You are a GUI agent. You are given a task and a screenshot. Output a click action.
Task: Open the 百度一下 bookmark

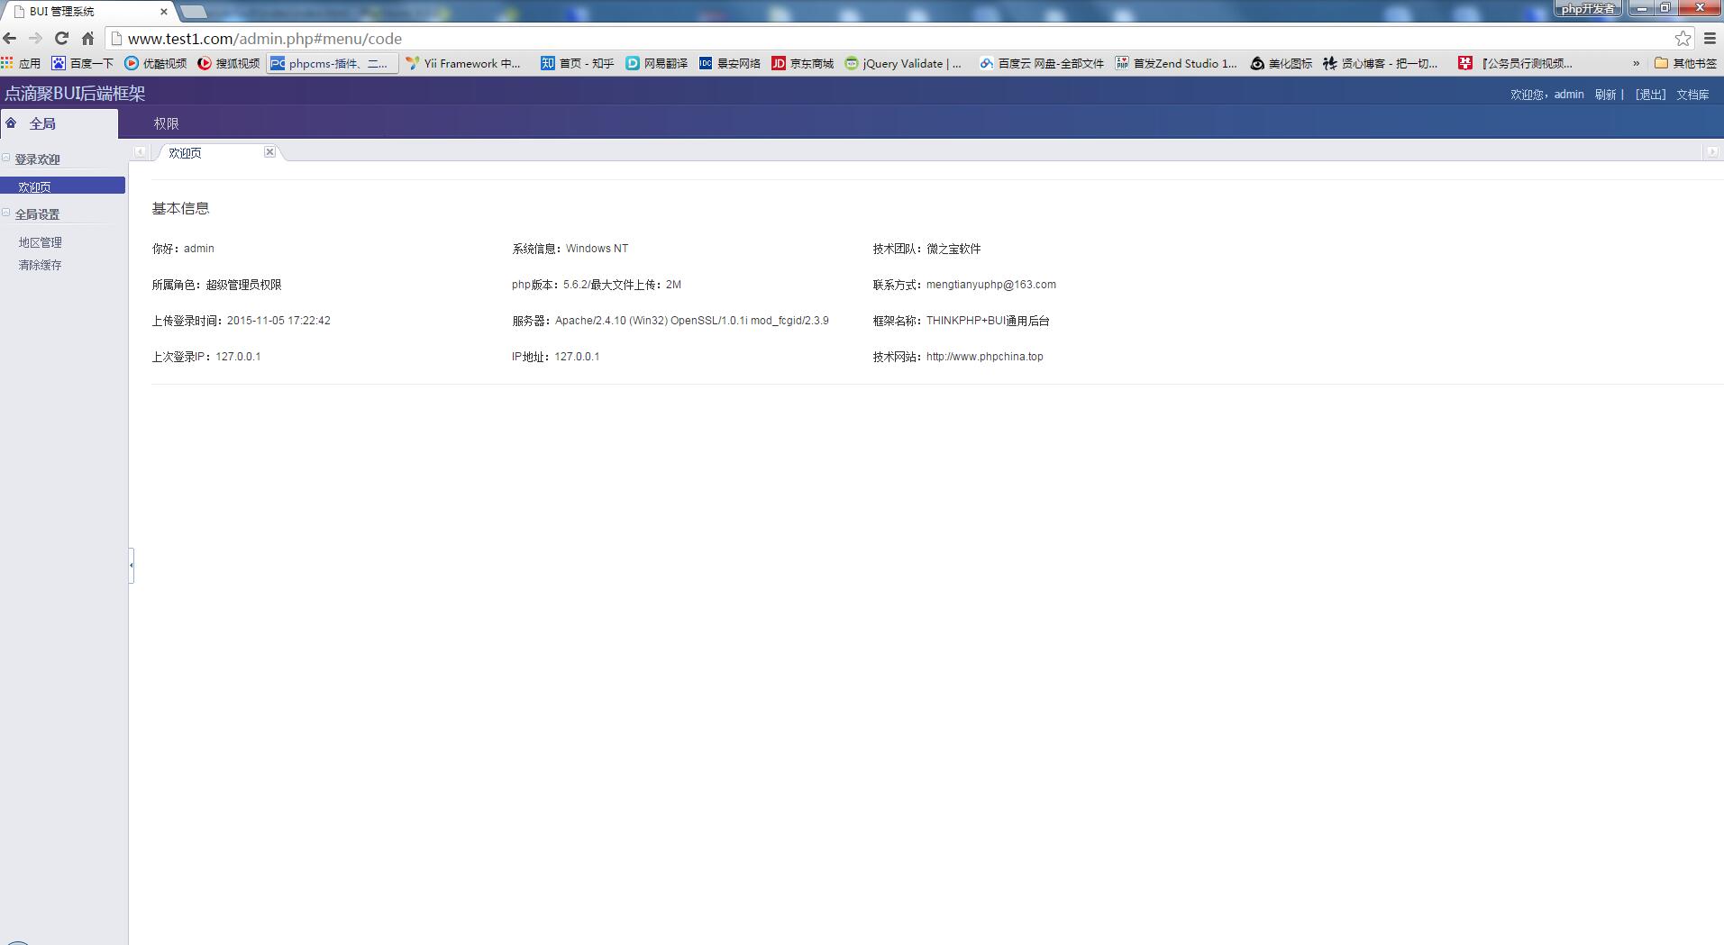[x=83, y=63]
